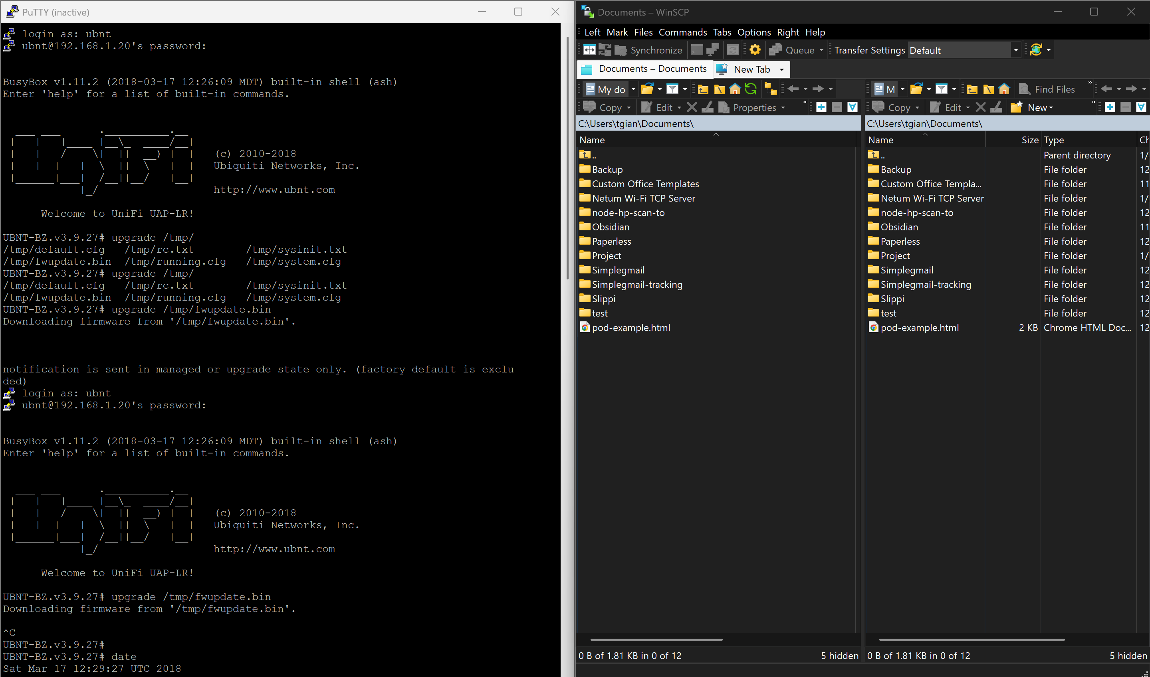This screenshot has width=1150, height=677.
Task: Expand the dropdown next to globe refresh icon
Action: (1049, 50)
